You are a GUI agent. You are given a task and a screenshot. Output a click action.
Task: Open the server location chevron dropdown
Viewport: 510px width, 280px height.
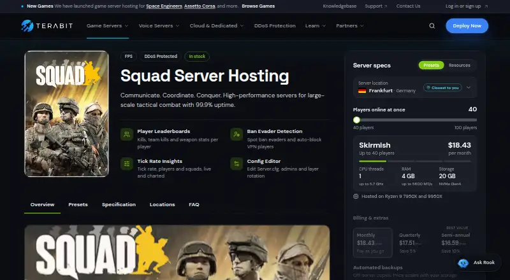(x=469, y=87)
